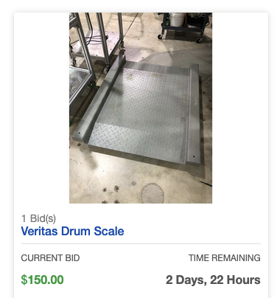The height and width of the screenshot is (298, 280).
Task: Click the 2 Days, 22 Hours countdown
Action: 213,280
